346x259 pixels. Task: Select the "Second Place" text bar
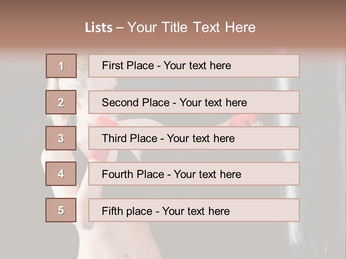pos(194,102)
